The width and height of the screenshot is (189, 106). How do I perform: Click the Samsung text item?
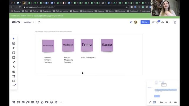48,62
